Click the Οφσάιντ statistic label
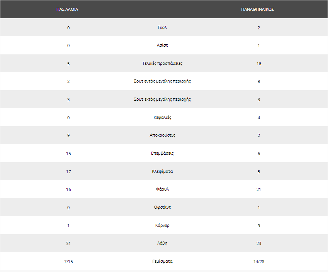Image resolution: width=328 pixels, height=272 pixels. 162,207
